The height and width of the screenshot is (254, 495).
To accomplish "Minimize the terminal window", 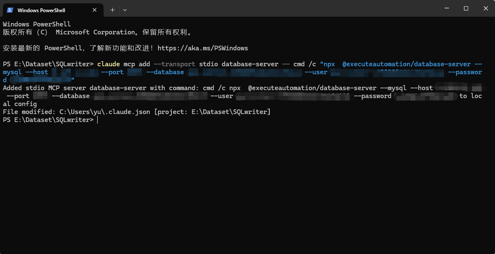I will [x=446, y=8].
